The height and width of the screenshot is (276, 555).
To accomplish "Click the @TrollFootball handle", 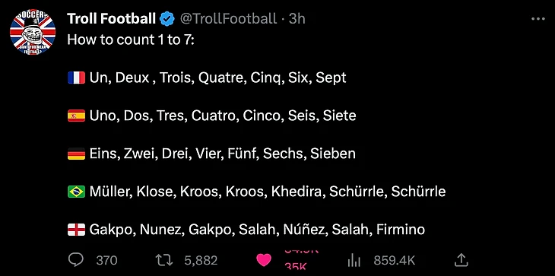I will pyautogui.click(x=228, y=19).
